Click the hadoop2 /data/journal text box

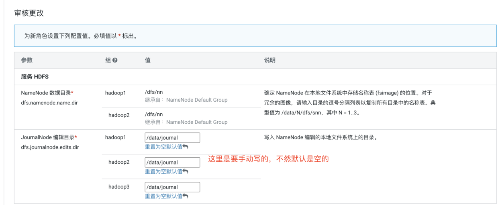(172, 163)
